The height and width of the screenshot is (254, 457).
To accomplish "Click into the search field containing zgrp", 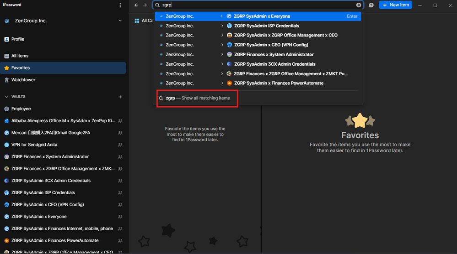I will (x=258, y=5).
